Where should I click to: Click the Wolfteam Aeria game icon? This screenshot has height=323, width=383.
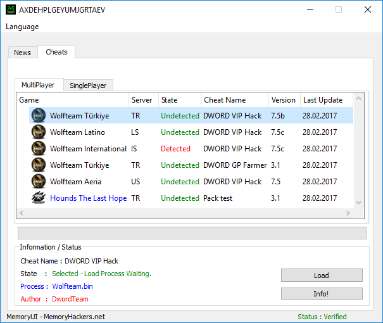(x=39, y=181)
